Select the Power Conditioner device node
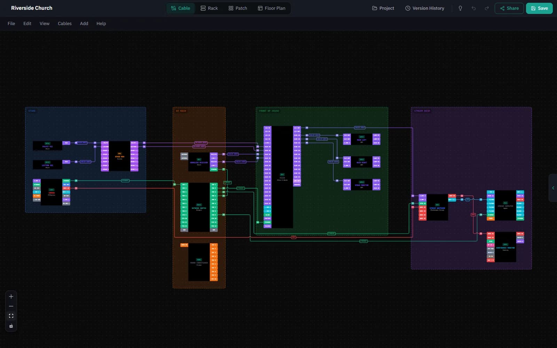Viewport: 557px width, 348px height. click(199, 262)
